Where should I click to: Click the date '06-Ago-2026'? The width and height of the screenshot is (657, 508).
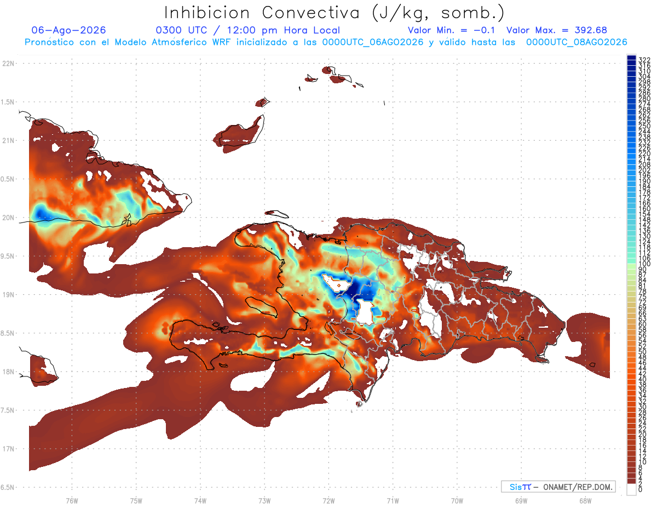tap(69, 30)
